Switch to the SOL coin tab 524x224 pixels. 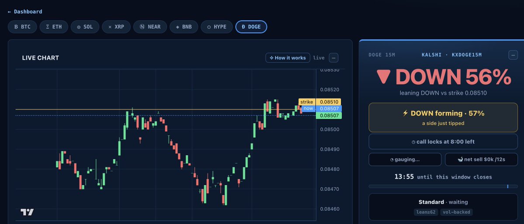[85, 27]
